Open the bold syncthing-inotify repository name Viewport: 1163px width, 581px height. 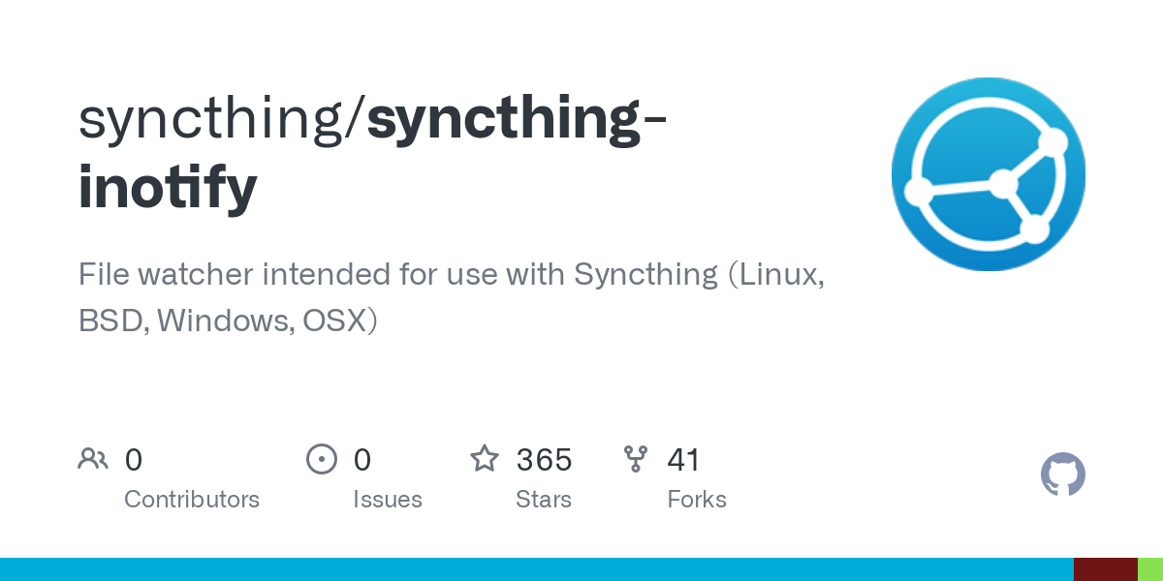click(x=372, y=153)
